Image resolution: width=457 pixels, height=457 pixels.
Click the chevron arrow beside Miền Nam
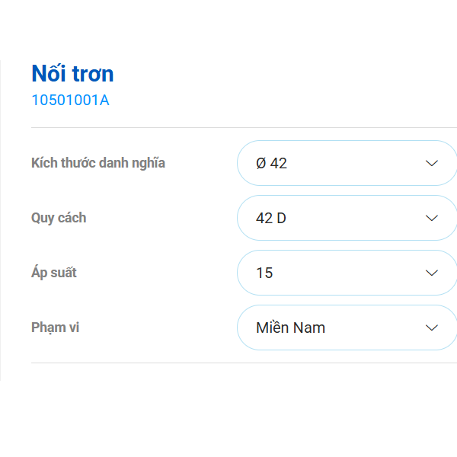(x=431, y=328)
